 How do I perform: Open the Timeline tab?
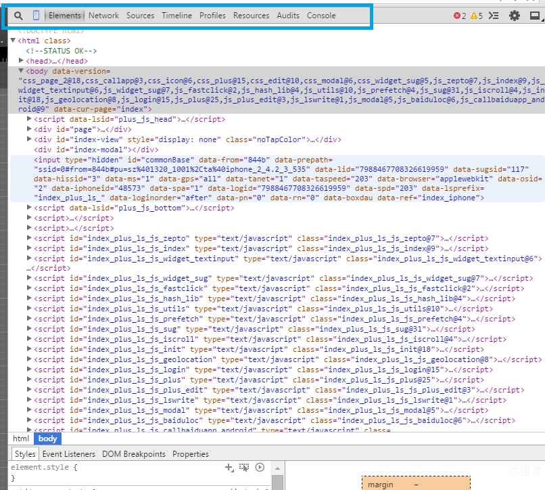point(176,16)
